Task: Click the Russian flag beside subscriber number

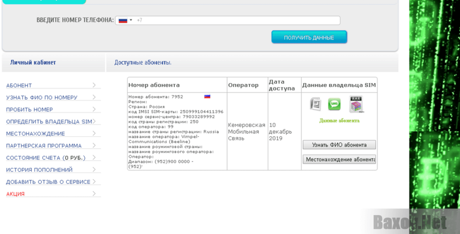Action: [x=207, y=97]
